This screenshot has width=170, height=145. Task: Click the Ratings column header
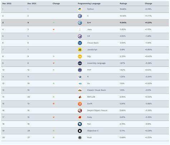(x=123, y=4)
